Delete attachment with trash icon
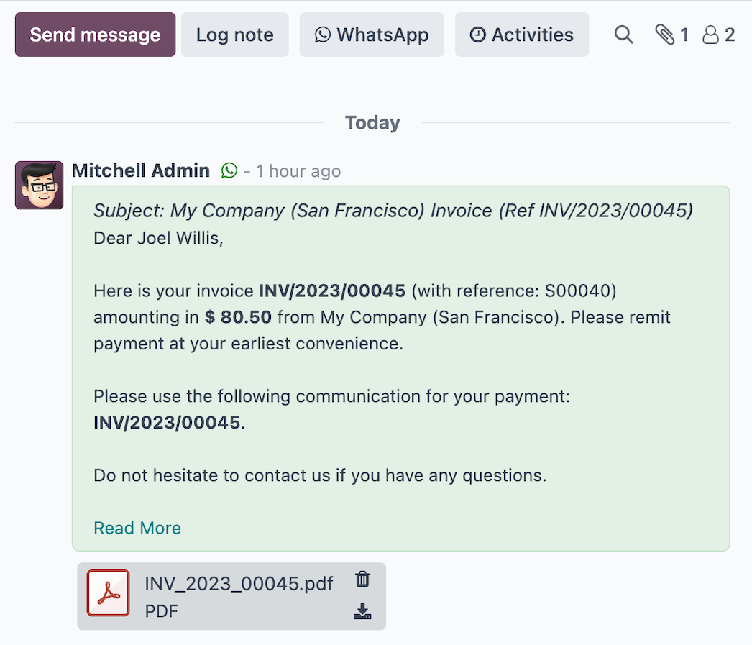The height and width of the screenshot is (645, 752). (x=363, y=580)
